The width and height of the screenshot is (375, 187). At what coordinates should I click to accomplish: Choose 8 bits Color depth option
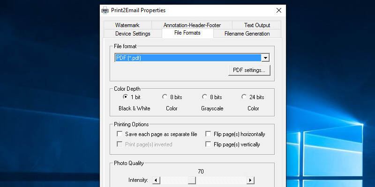[165, 97]
